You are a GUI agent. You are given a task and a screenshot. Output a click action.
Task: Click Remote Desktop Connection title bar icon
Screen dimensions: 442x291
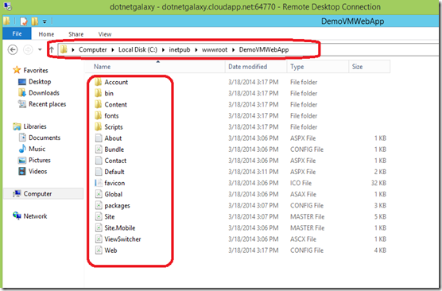pyautogui.click(x=7, y=6)
